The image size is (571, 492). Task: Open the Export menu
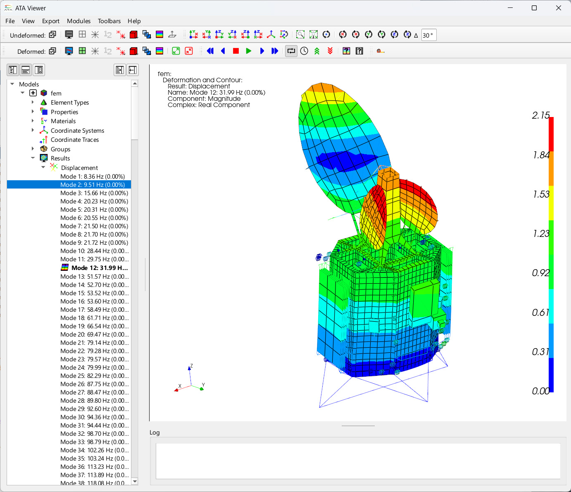[x=50, y=21]
